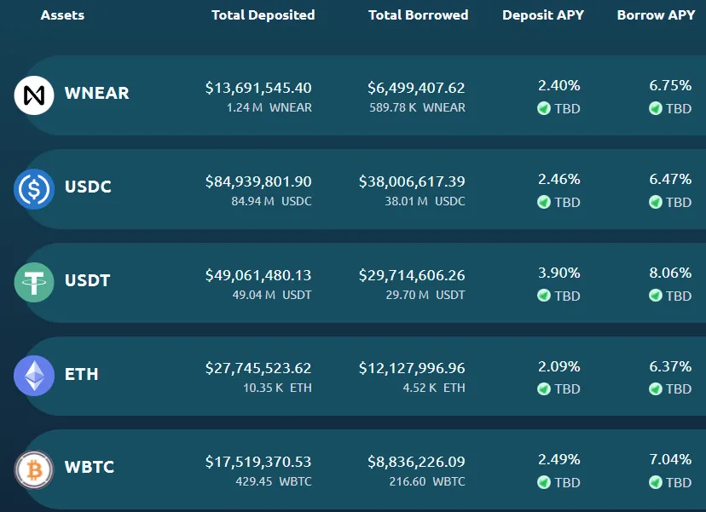Image resolution: width=706 pixels, height=512 pixels.
Task: Click green reward icon under USDT 3.90%
Action: (x=544, y=296)
